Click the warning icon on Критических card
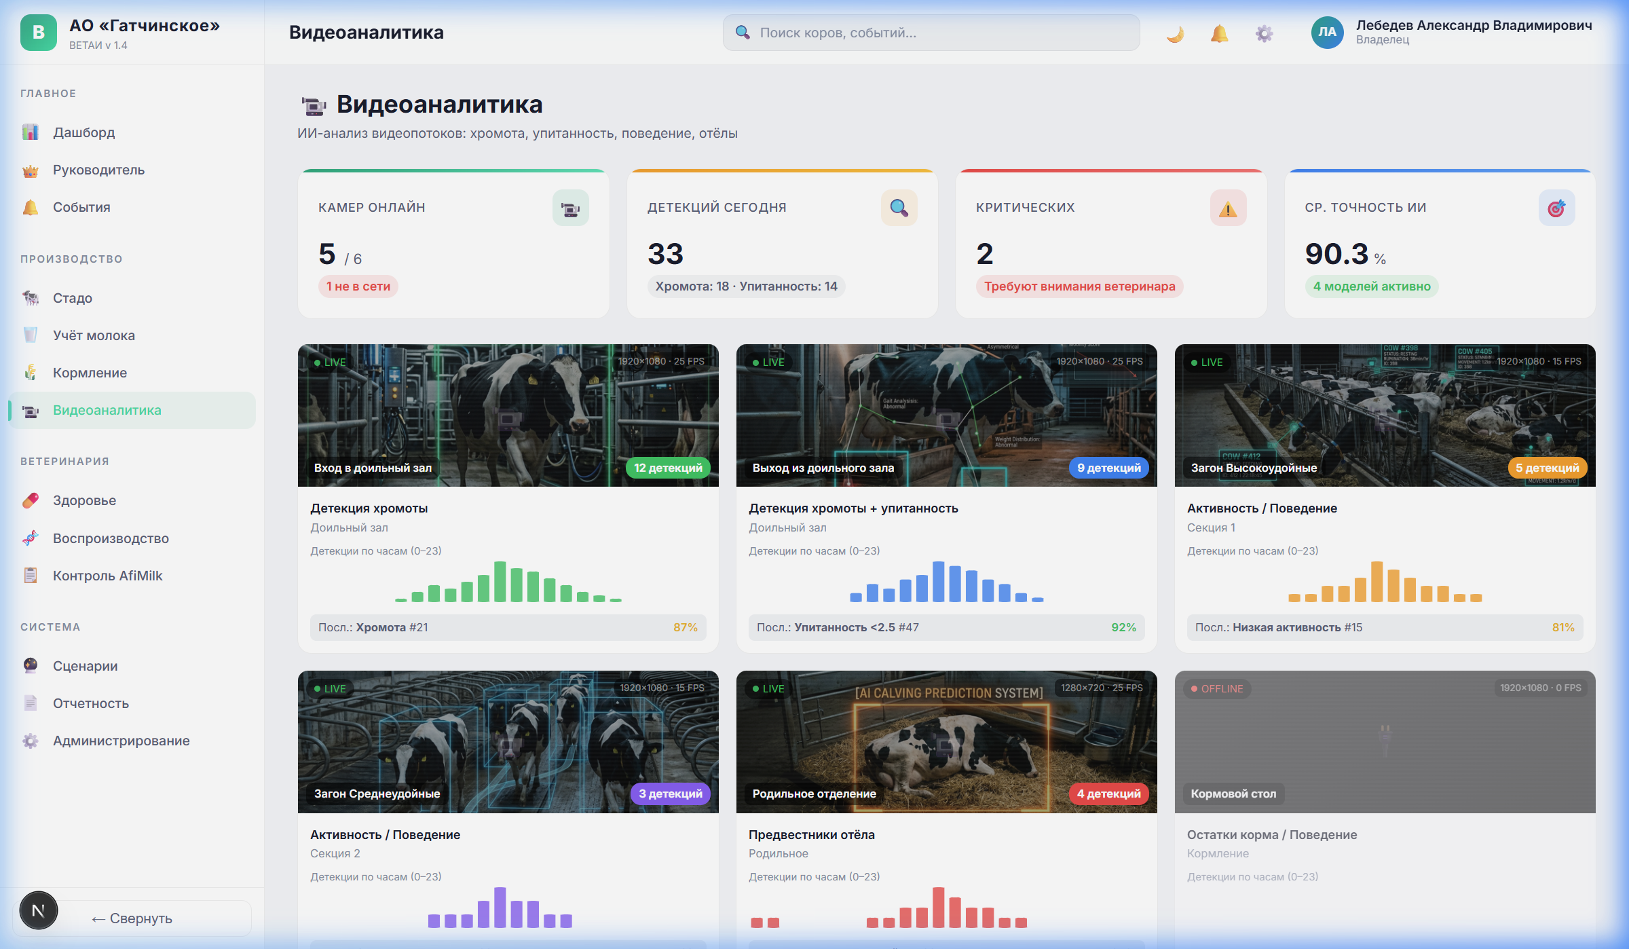Image resolution: width=1629 pixels, height=949 pixels. point(1228,208)
